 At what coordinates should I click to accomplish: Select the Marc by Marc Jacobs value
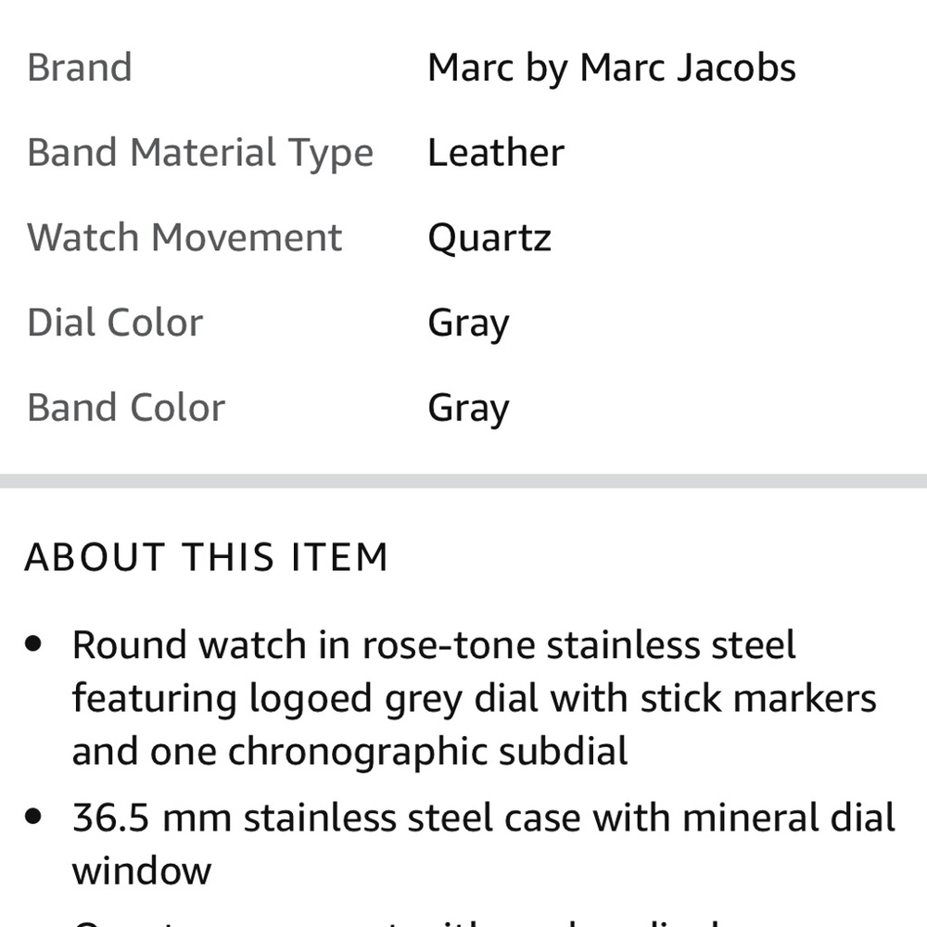[x=611, y=69]
